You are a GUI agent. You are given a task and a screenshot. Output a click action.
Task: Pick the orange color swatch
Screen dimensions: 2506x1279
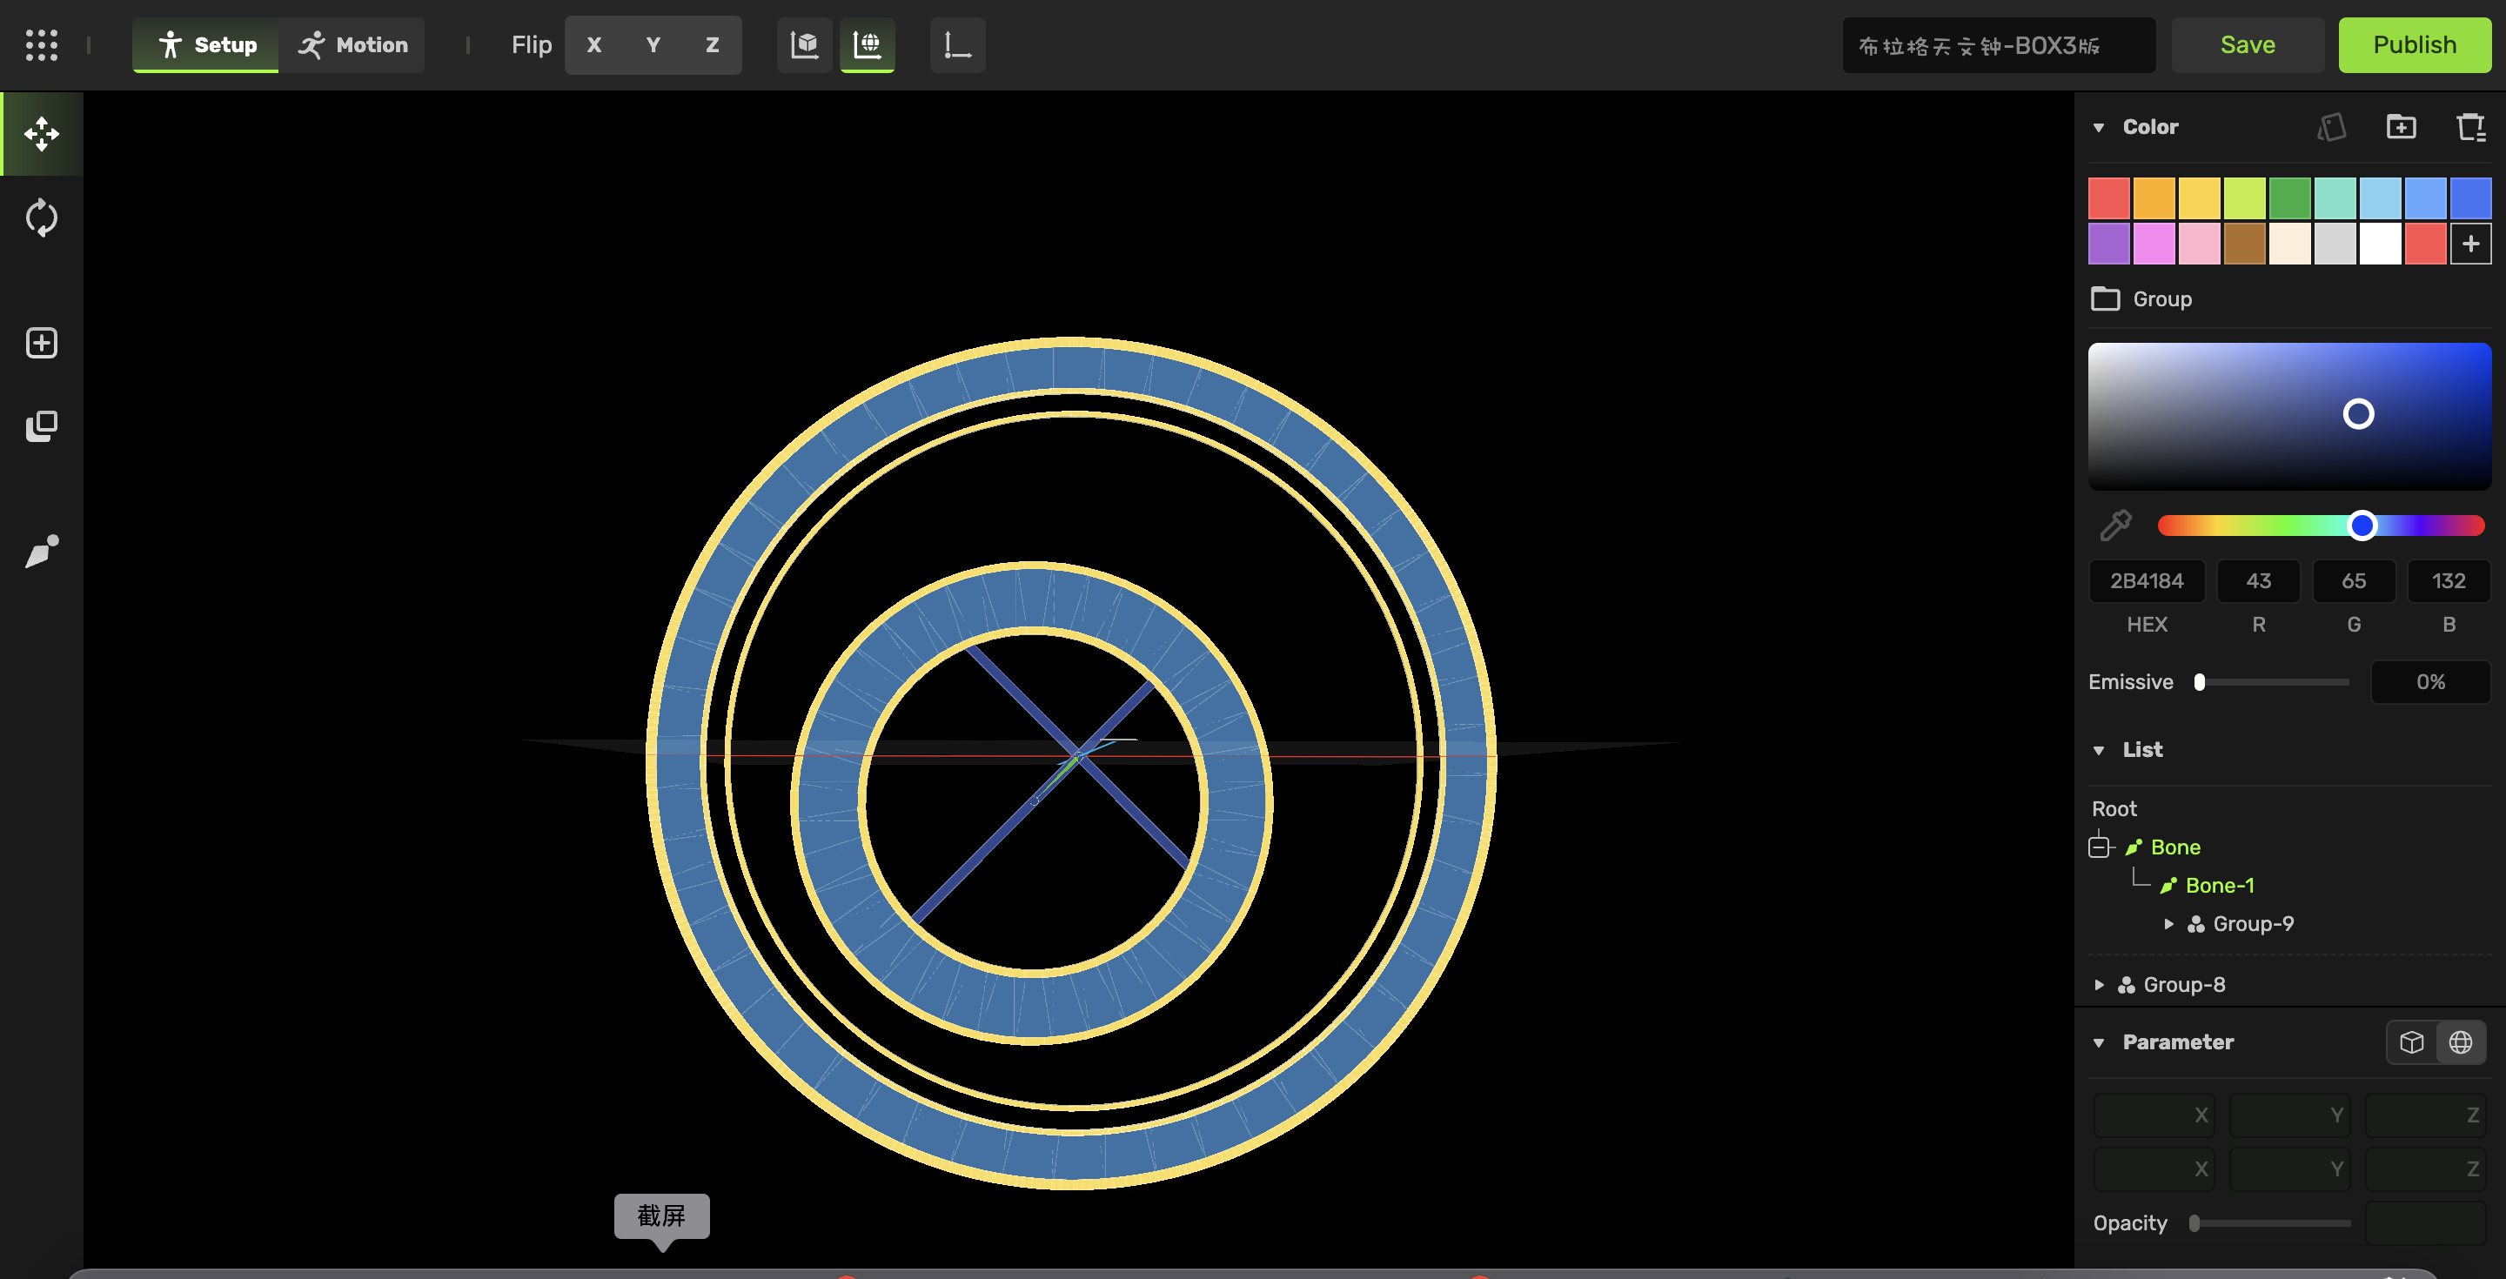click(2154, 198)
